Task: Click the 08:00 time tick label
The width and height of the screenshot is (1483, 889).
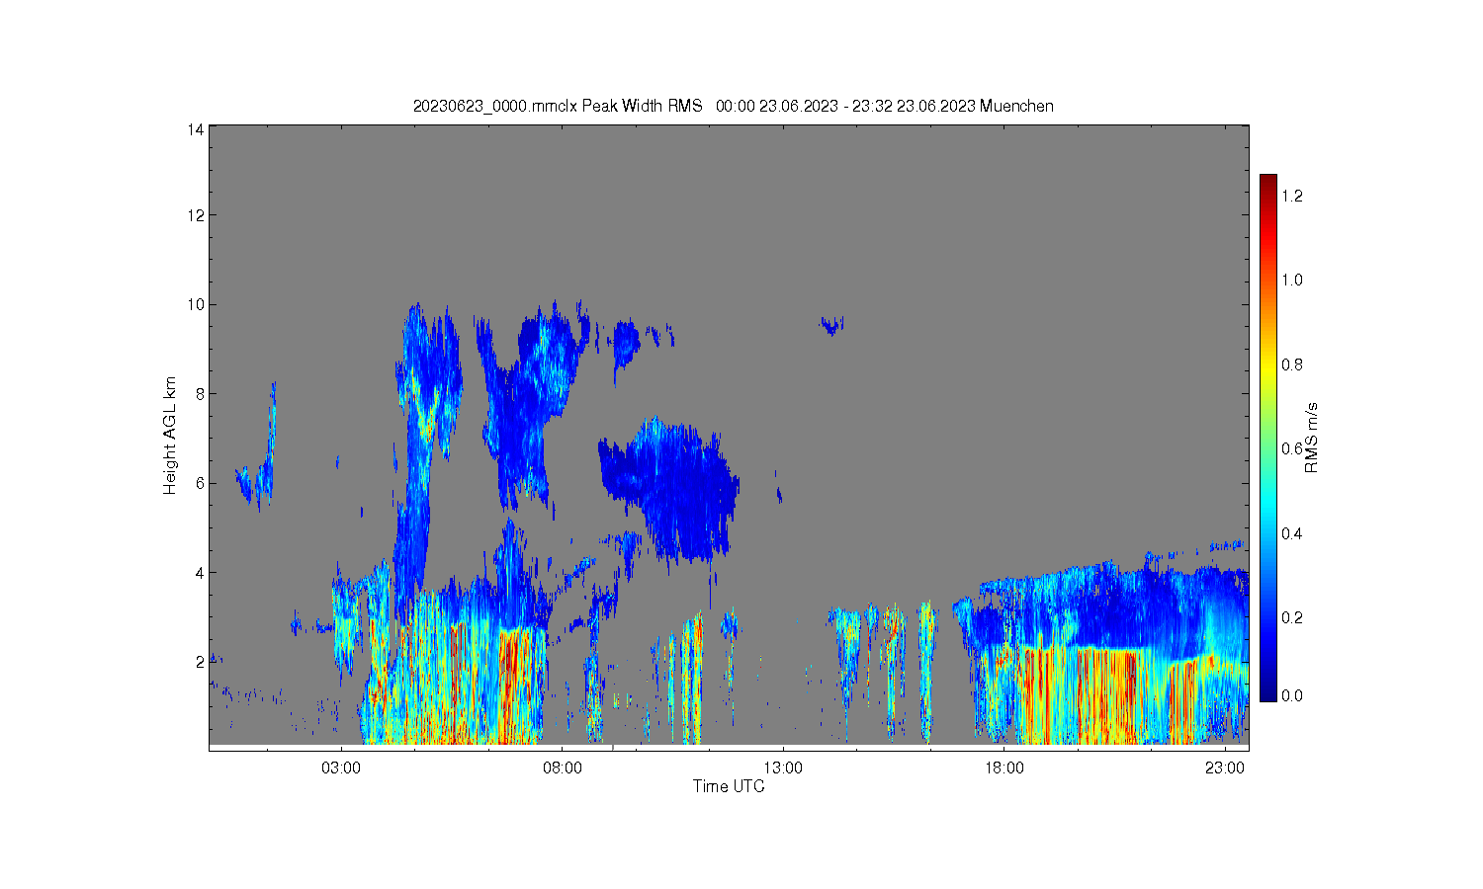Action: click(563, 768)
